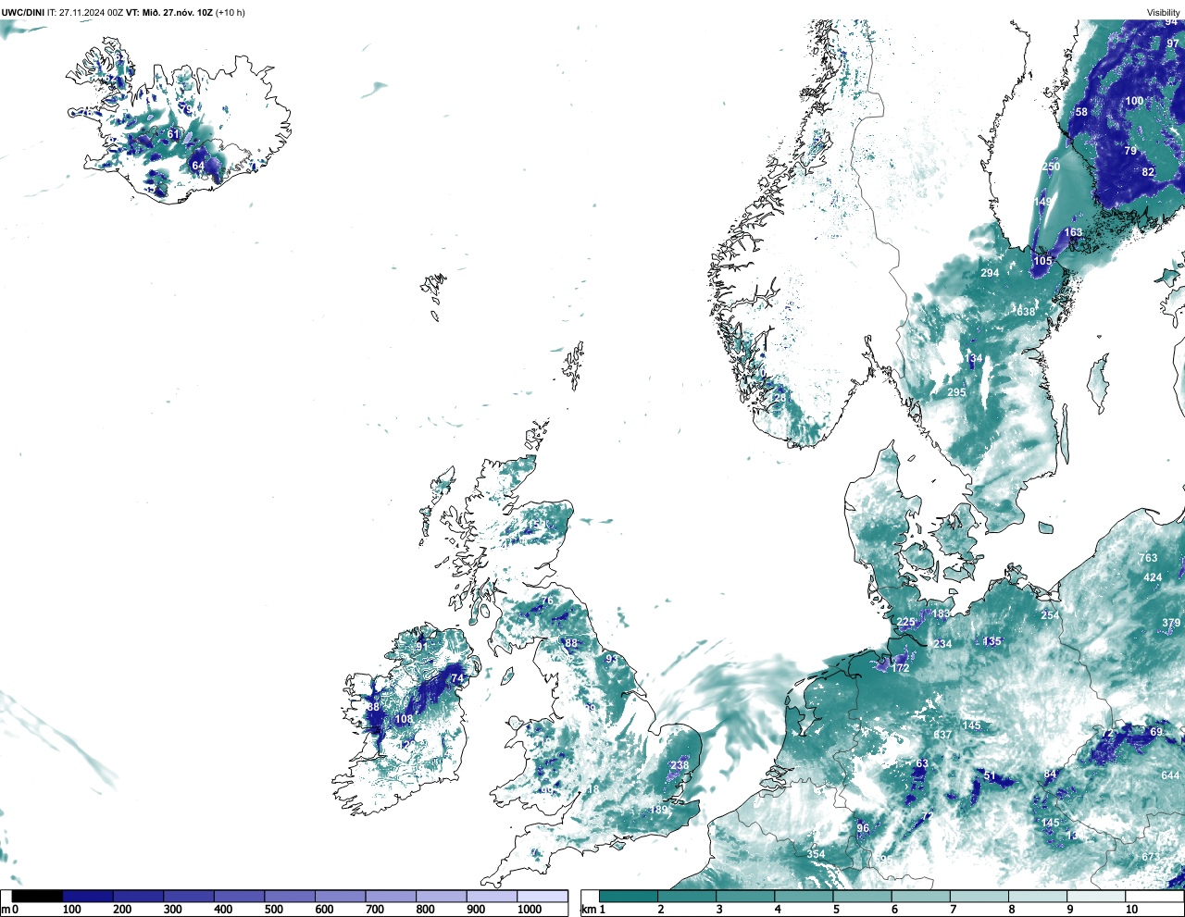Click the '(+10 h)' forecast offset text
Screen dimensions: 1185x917
coord(230,12)
